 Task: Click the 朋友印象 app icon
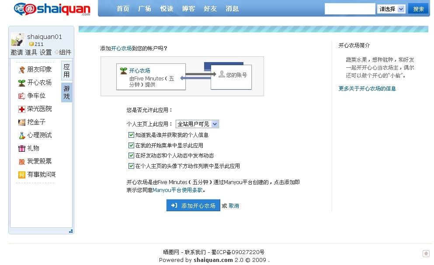(x=21, y=70)
